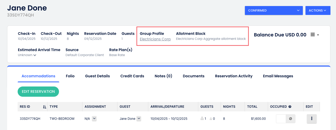Open the Guest Details tab
Screen dimensions: 336x130
point(97,76)
